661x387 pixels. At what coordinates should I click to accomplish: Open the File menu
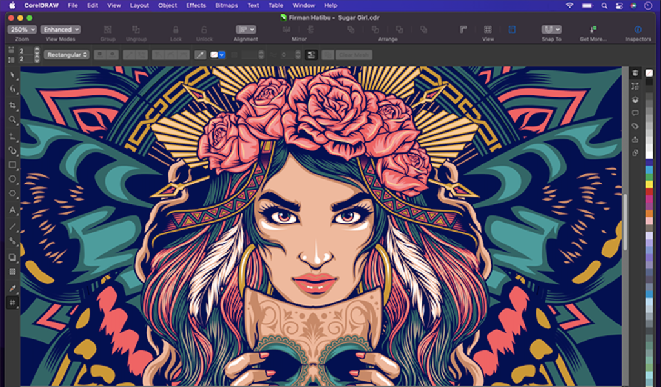(73, 5)
